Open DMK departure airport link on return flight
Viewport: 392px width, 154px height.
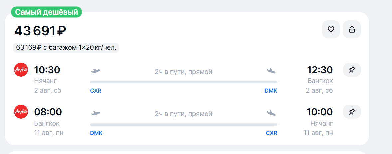point(96,133)
